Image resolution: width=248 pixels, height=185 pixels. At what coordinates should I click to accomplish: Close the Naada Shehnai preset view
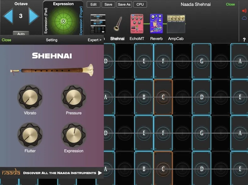230,4
